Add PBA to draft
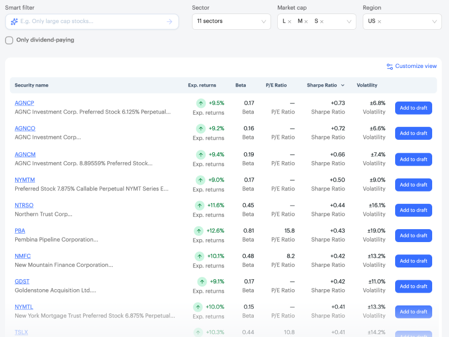Viewport: 449px width, 337px height. [414, 236]
